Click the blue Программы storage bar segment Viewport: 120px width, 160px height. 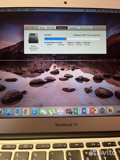[55, 39]
